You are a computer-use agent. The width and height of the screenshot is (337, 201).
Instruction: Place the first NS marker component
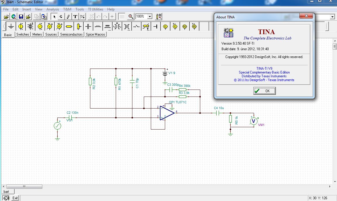(x=185, y=26)
